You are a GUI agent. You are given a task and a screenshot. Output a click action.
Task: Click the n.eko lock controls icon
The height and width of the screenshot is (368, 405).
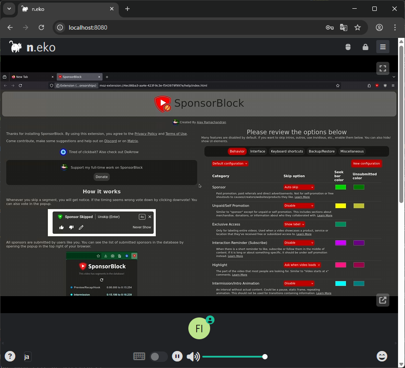[365, 47]
